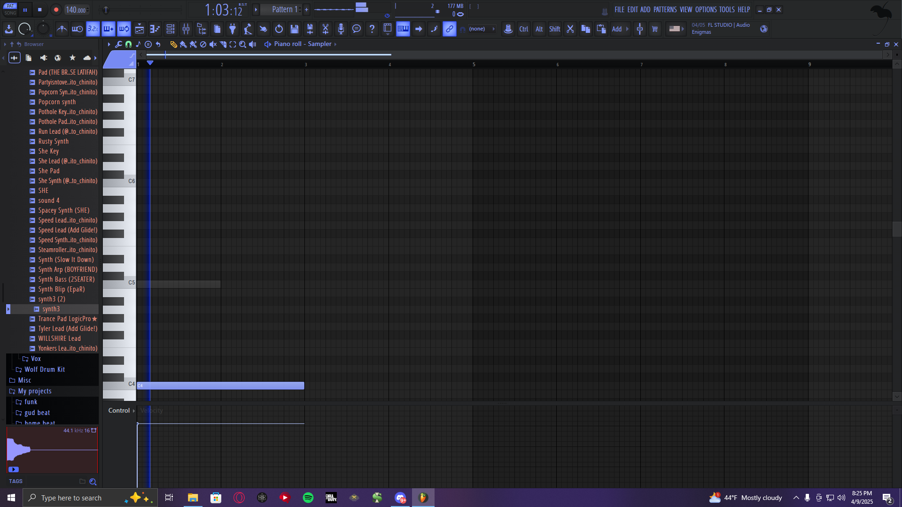The image size is (902, 507).
Task: Toggle countdown before recording (3.2.1)
Action: (x=93, y=29)
